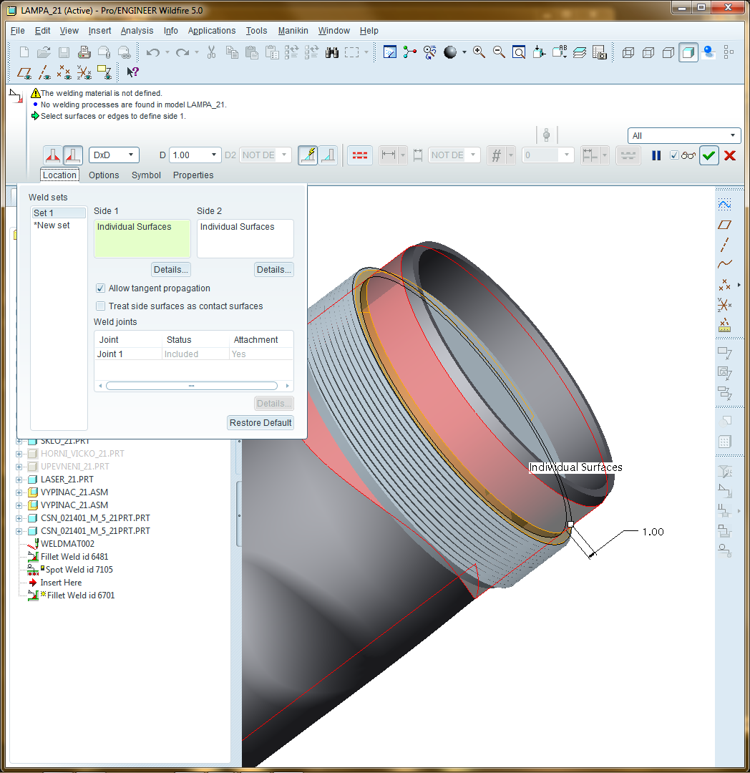Open the shading sphere dropdown arrow

tap(464, 52)
